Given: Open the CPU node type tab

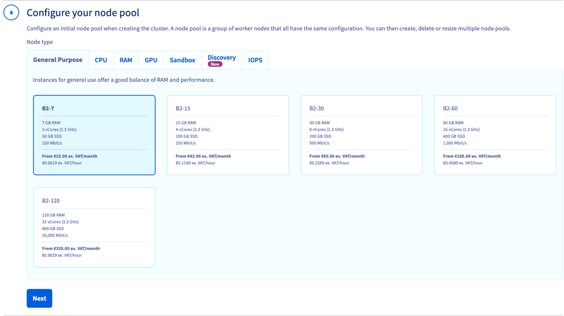Looking at the screenshot, I should (101, 60).
